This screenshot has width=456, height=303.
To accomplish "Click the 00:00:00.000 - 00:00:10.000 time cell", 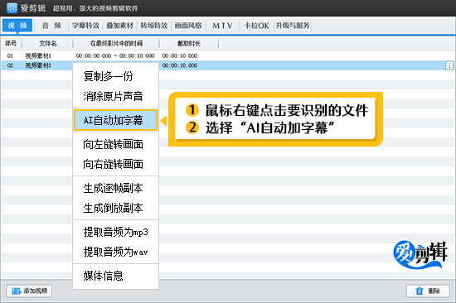I will pyautogui.click(x=115, y=55).
